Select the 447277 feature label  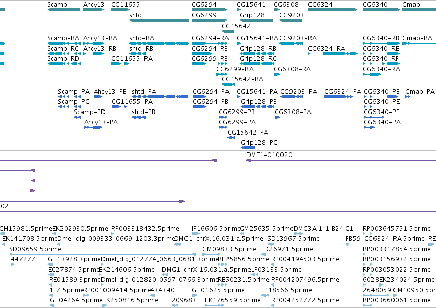[23, 259]
